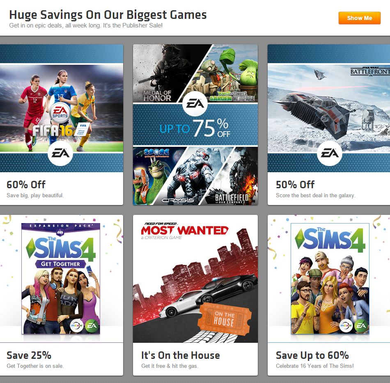Open the 50% Off Battlefront deal title
Viewport: 390px width, 383px height.
[295, 185]
